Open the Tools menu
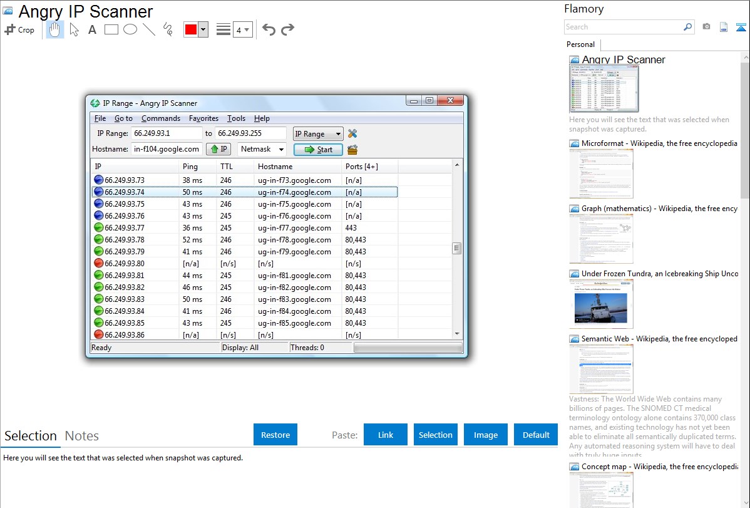The image size is (750, 508). click(236, 118)
